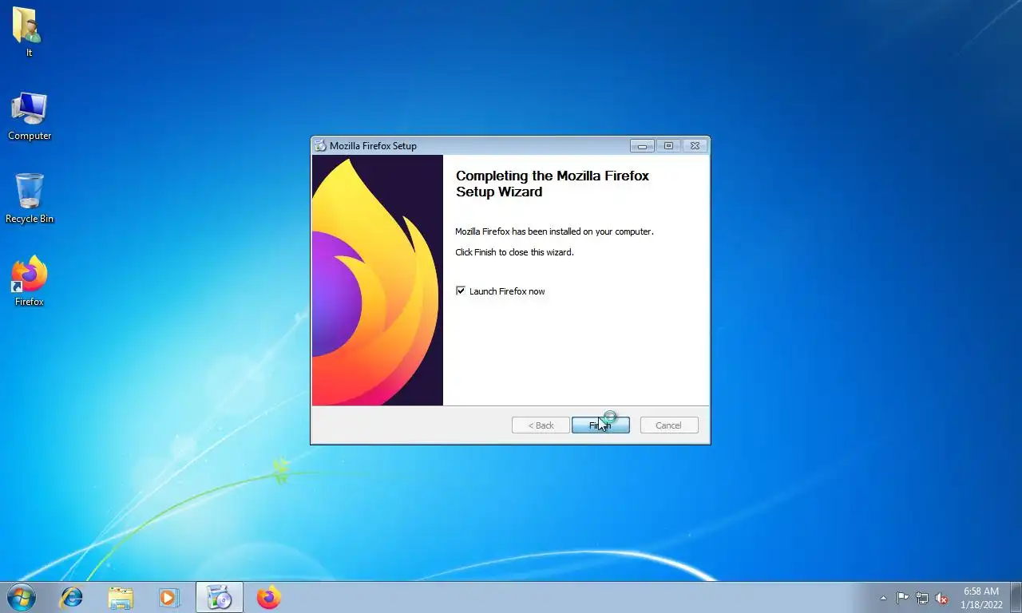Show hidden system tray icons

[883, 598]
